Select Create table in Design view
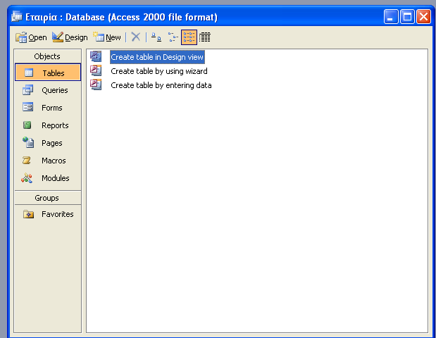Screen dimensions: 436x338 click(157, 57)
